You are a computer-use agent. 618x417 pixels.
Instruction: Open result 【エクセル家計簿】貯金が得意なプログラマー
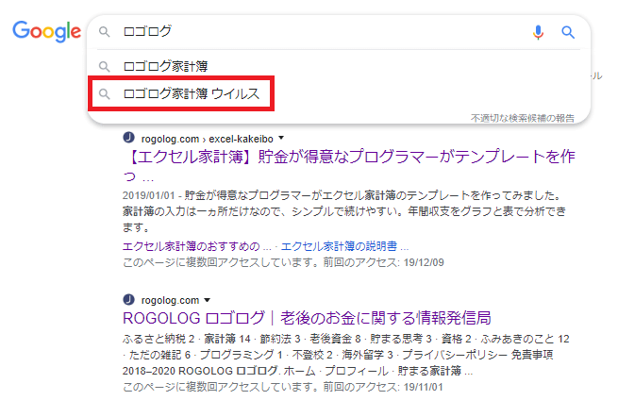click(349, 165)
